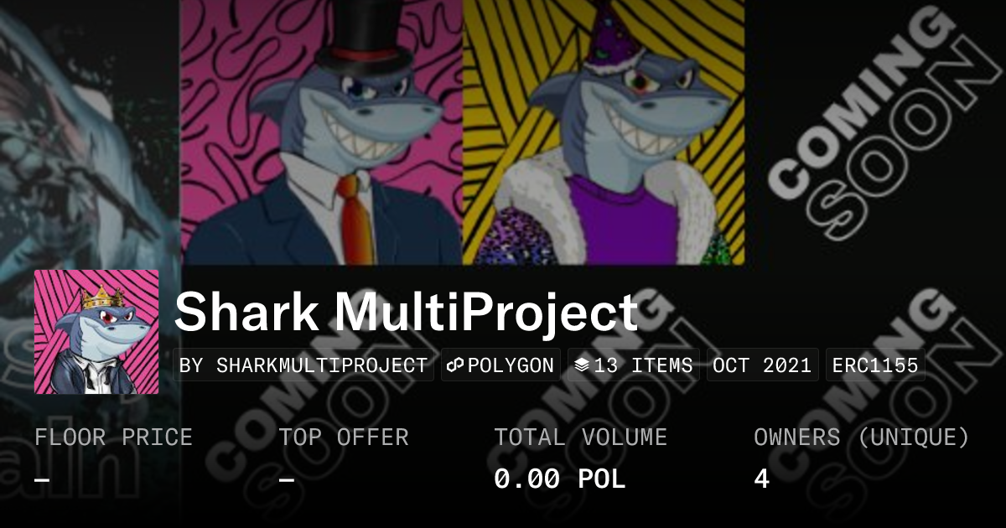Click the OWNERS (UNIQUE) label
The height and width of the screenshot is (528, 1006).
click(862, 437)
